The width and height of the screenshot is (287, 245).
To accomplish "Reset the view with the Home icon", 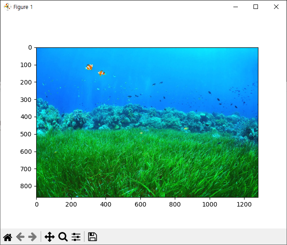I will click(8, 237).
